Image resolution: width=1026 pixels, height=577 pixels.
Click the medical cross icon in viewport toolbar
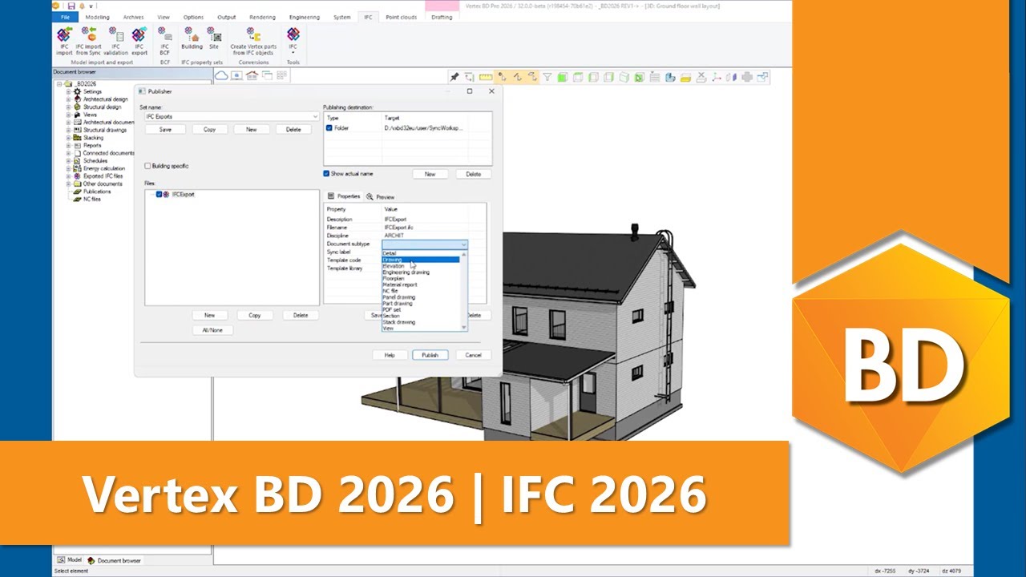[747, 77]
